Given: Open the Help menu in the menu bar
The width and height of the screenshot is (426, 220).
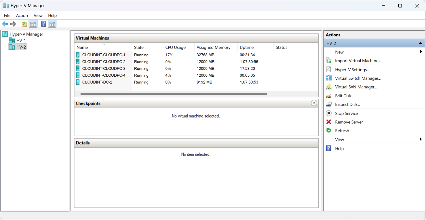Looking at the screenshot, I should coord(52,16).
